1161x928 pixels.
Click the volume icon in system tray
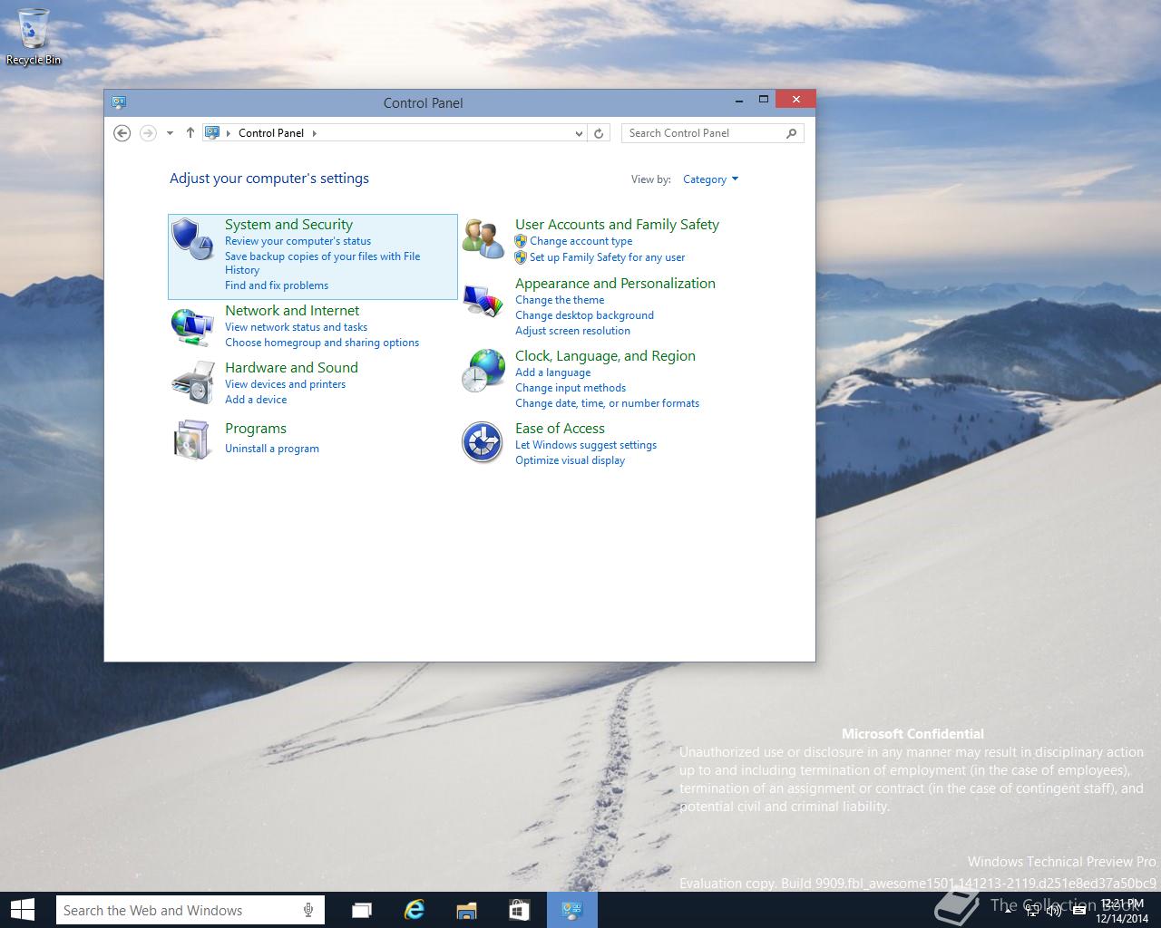(x=1054, y=911)
